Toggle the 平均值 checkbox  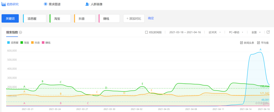[x=259, y=43]
